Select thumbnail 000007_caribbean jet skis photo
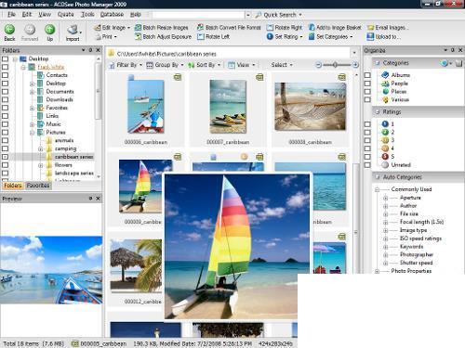The height and width of the screenshot is (348, 465). 228,107
